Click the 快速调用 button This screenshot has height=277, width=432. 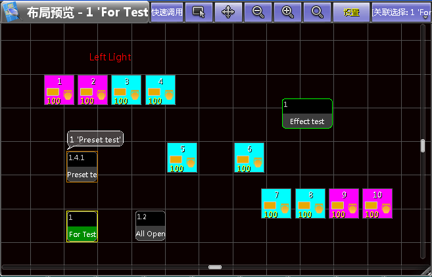pos(167,12)
